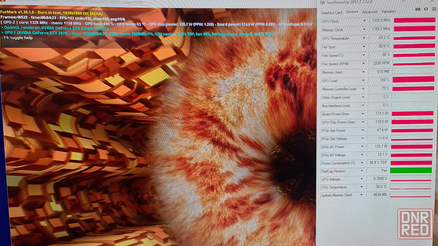Image resolution: width=438 pixels, height=246 pixels.
Task: Click the GPU Clock red history graph
Action: click(414, 20)
